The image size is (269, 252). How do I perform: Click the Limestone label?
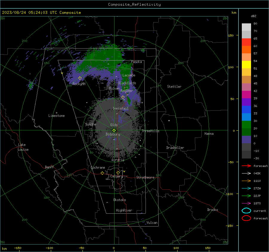(56, 116)
